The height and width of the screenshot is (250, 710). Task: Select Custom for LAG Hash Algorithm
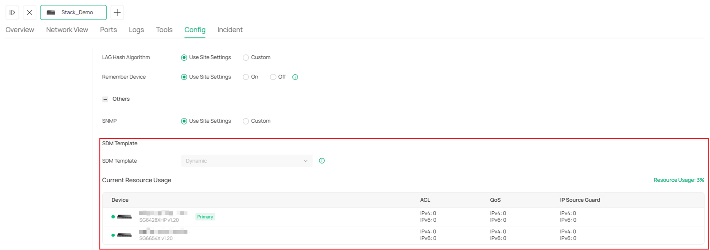coord(246,58)
